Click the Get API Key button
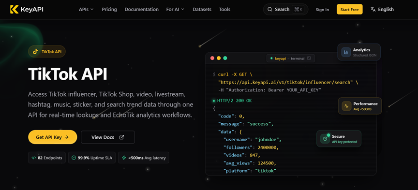 click(53, 137)
